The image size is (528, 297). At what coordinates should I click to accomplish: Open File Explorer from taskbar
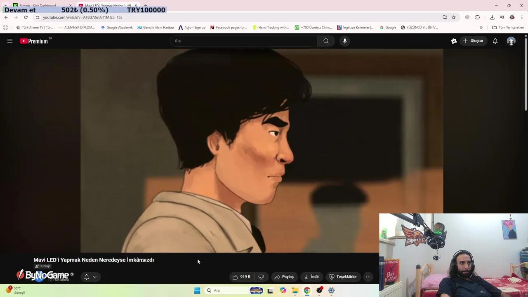pos(295,290)
